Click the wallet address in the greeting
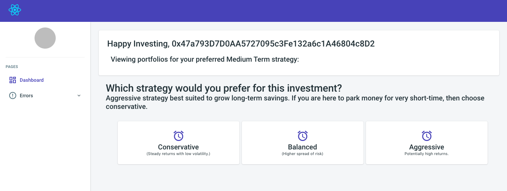The height and width of the screenshot is (191, 507). point(273,44)
